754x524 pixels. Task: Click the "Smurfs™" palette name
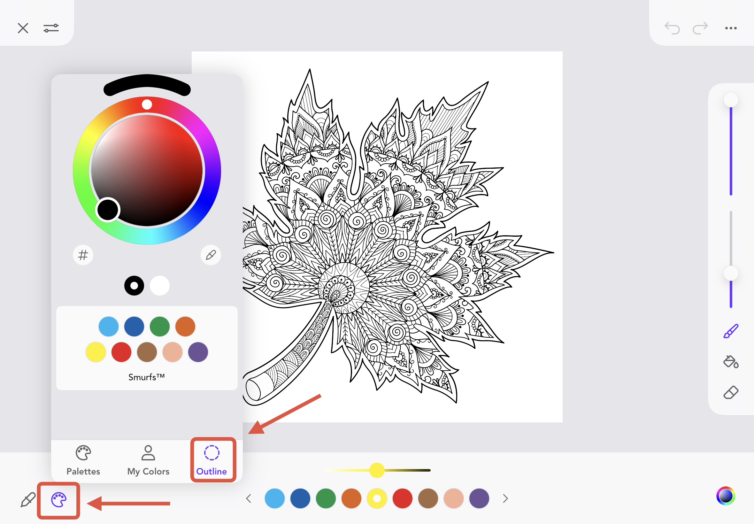point(147,377)
